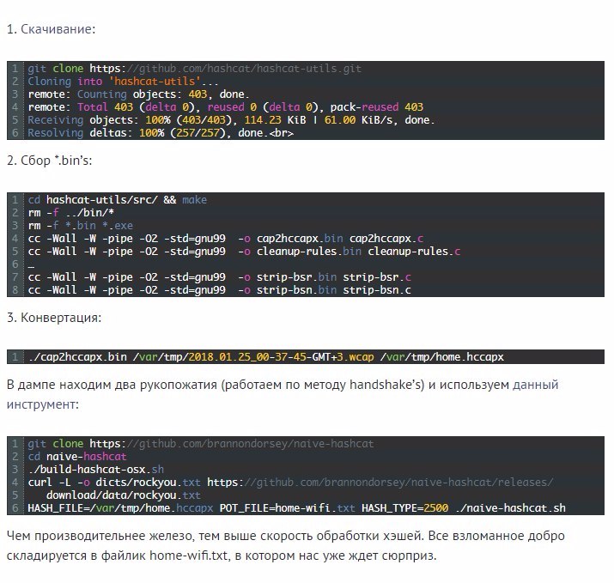Click the "Receiving objects: 100%" output line

click(231, 120)
